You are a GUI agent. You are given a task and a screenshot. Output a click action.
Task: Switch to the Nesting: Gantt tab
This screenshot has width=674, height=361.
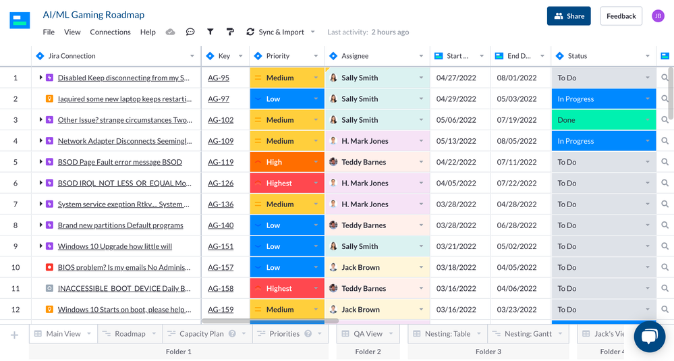click(x=528, y=333)
